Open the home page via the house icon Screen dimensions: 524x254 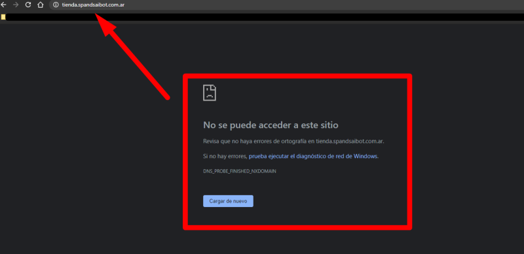[41, 5]
